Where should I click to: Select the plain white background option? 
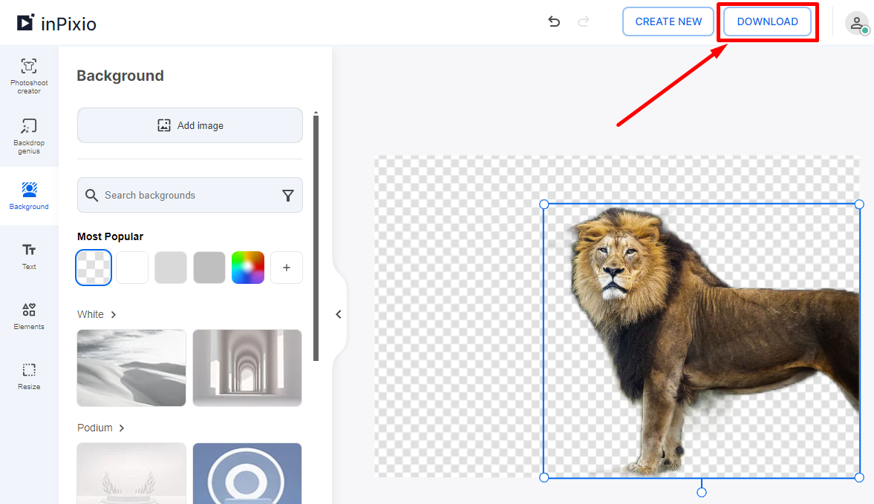[131, 267]
